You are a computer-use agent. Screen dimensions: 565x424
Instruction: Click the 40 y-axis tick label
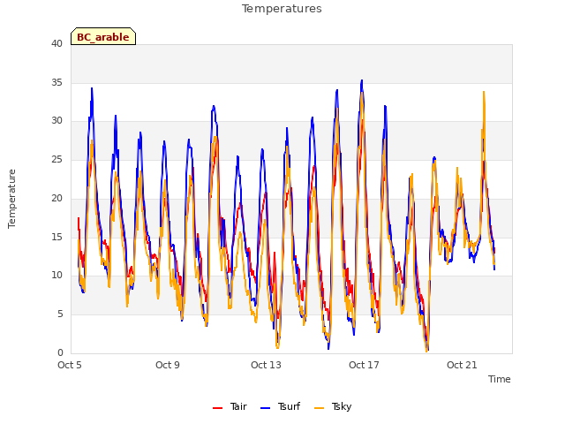pos(56,44)
